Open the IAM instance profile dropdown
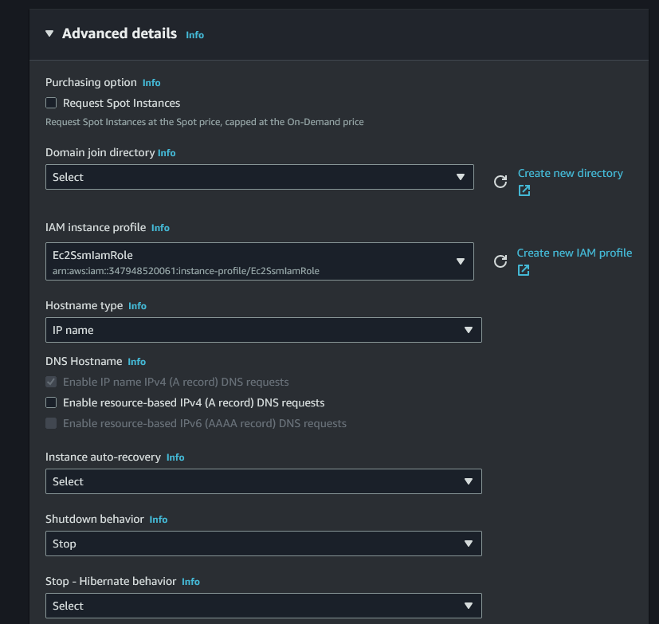 coord(259,261)
